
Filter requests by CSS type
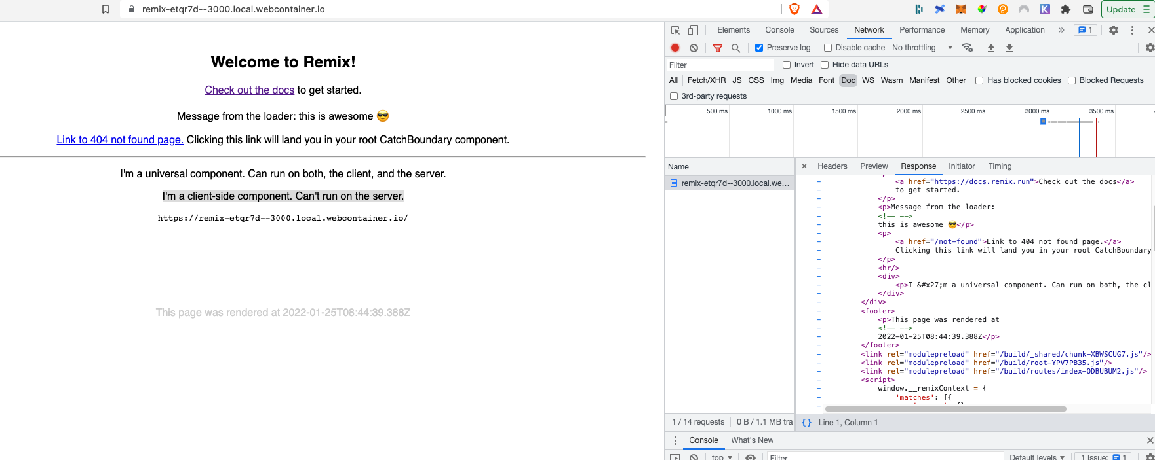[x=756, y=80]
